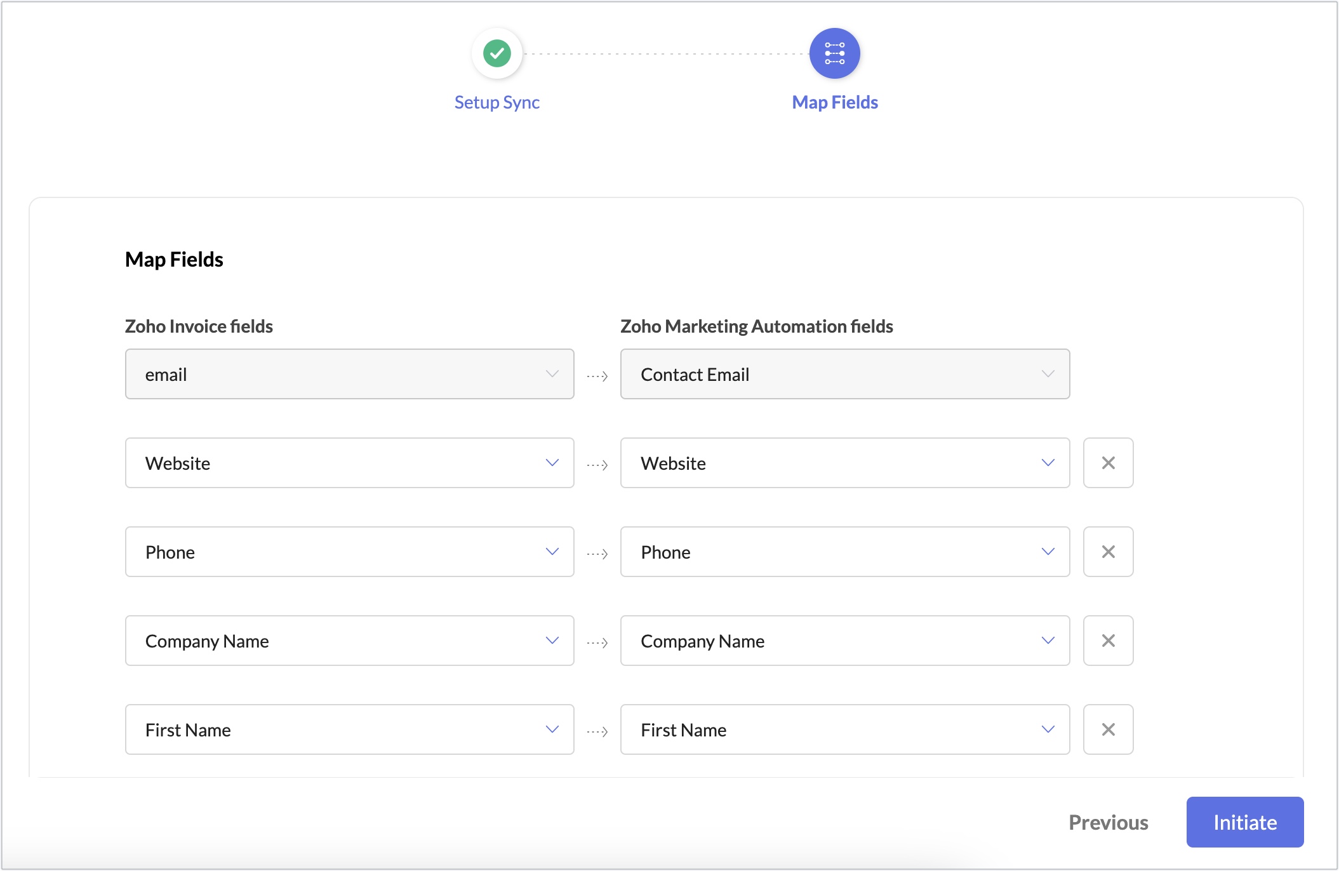This screenshot has width=1339, height=871.
Task: Open the Zoho Invoice Website dropdown
Action: tap(350, 463)
